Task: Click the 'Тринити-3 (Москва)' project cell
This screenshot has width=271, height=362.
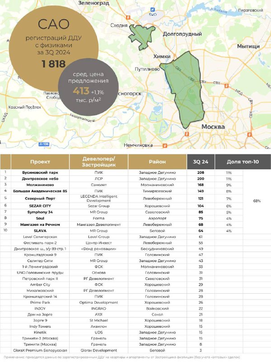Action: click(x=40, y=338)
